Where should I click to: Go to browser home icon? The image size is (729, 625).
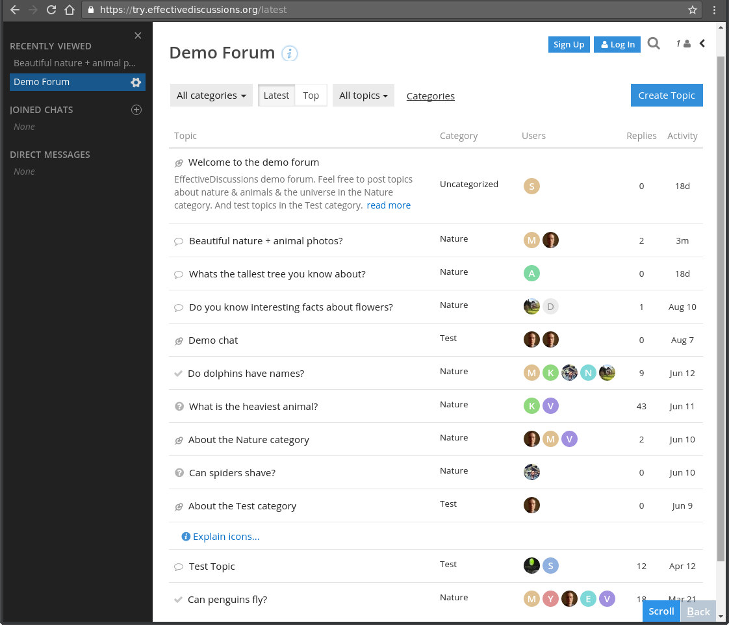(70, 10)
